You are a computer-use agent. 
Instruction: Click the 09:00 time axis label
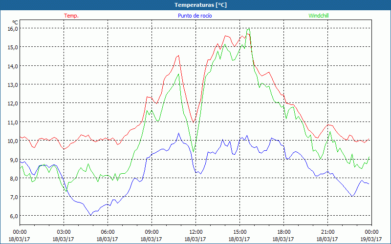[x=152, y=232]
